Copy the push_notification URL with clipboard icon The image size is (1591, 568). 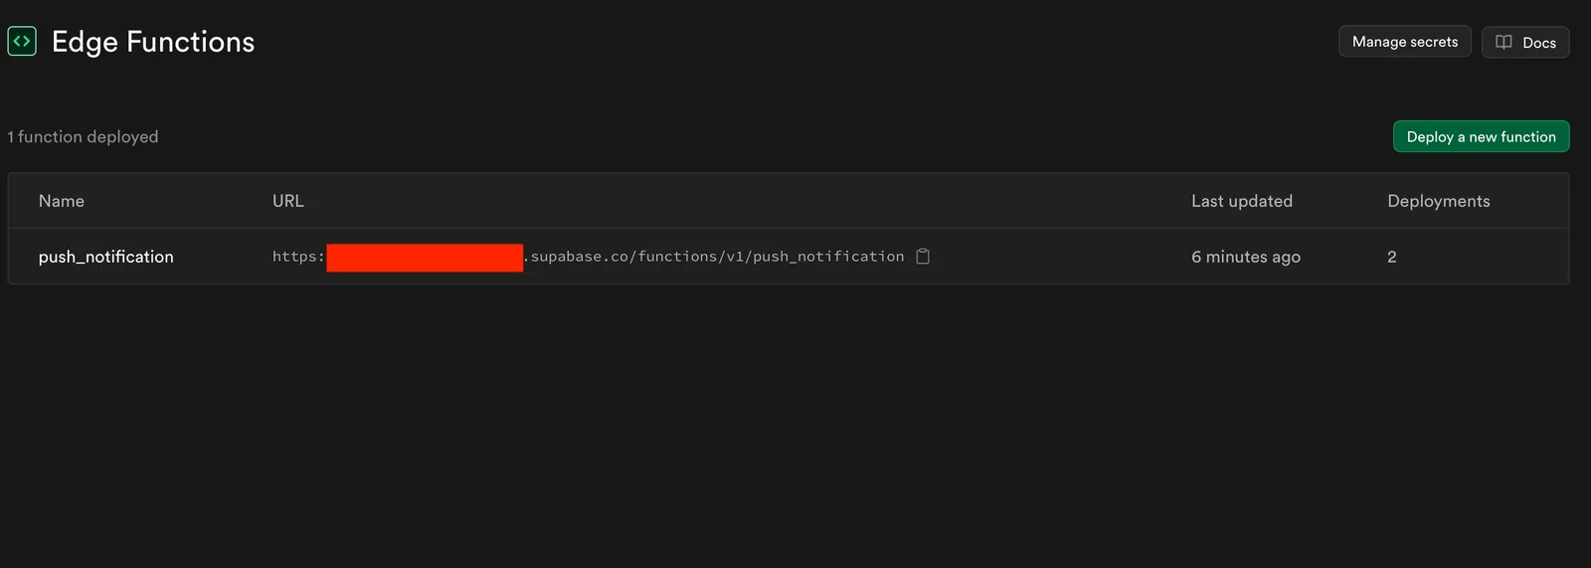[x=923, y=257]
